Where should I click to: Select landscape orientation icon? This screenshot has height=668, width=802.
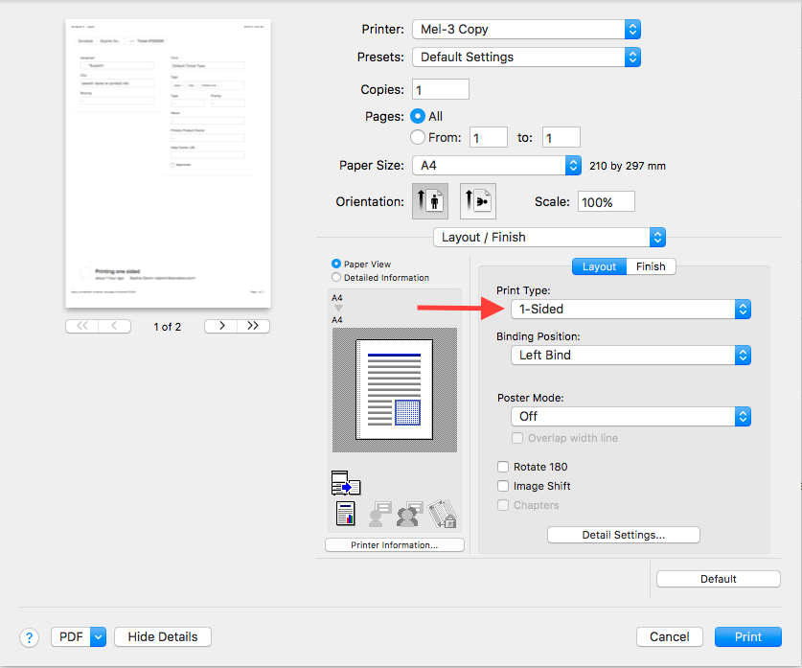pyautogui.click(x=477, y=202)
